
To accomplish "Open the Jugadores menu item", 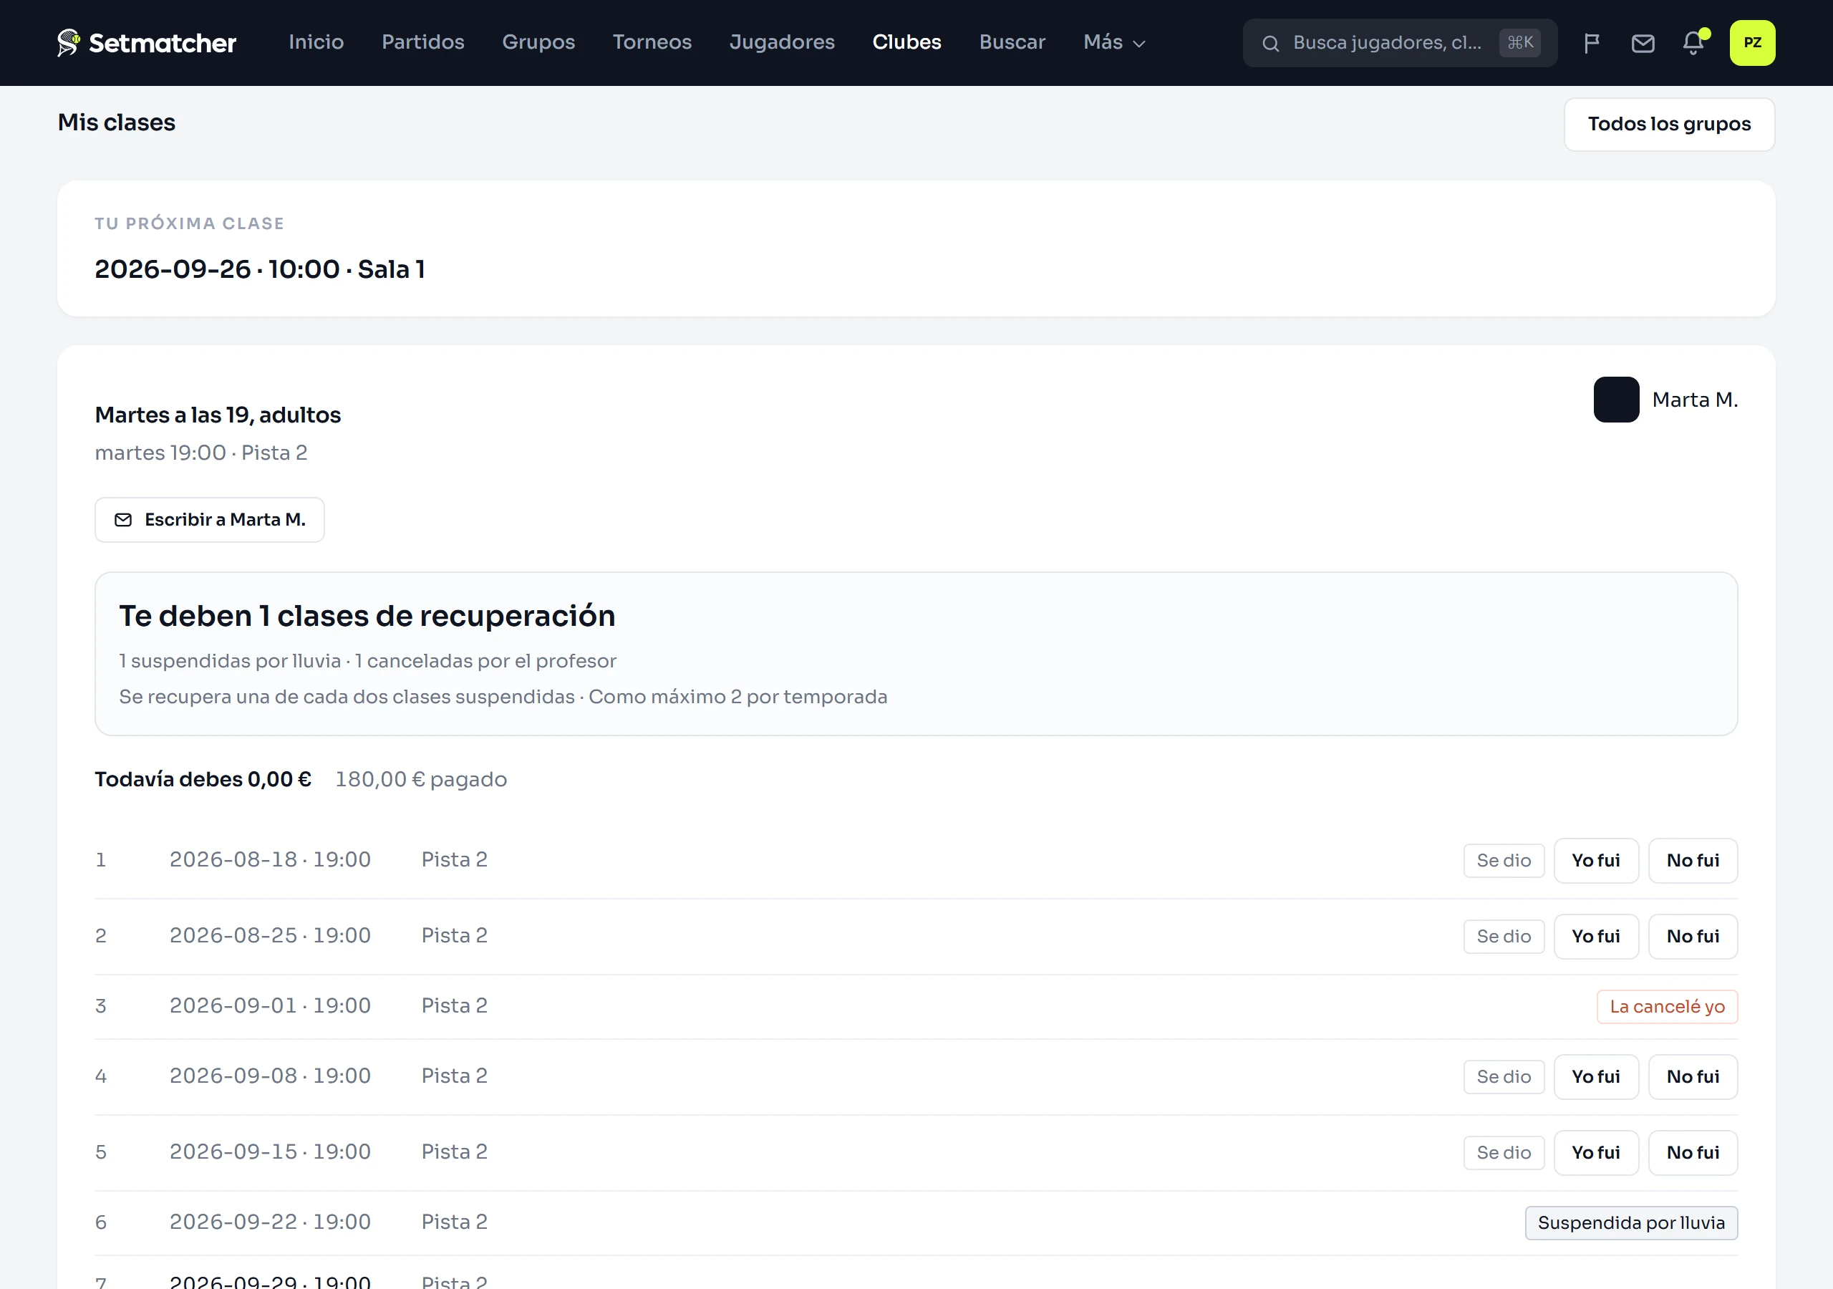I will coord(782,42).
